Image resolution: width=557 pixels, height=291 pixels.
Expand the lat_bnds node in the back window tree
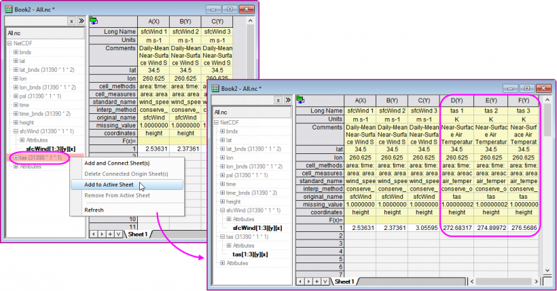point(16,69)
